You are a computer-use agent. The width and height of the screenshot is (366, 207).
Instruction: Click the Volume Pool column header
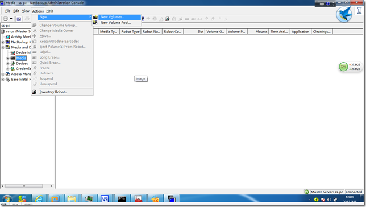point(236,31)
